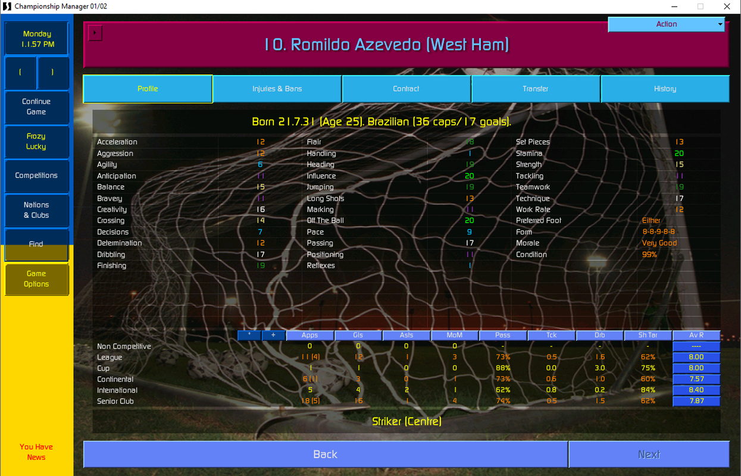This screenshot has height=476, width=741.
Task: Click the Dribbling attribute label
Action: pos(111,255)
